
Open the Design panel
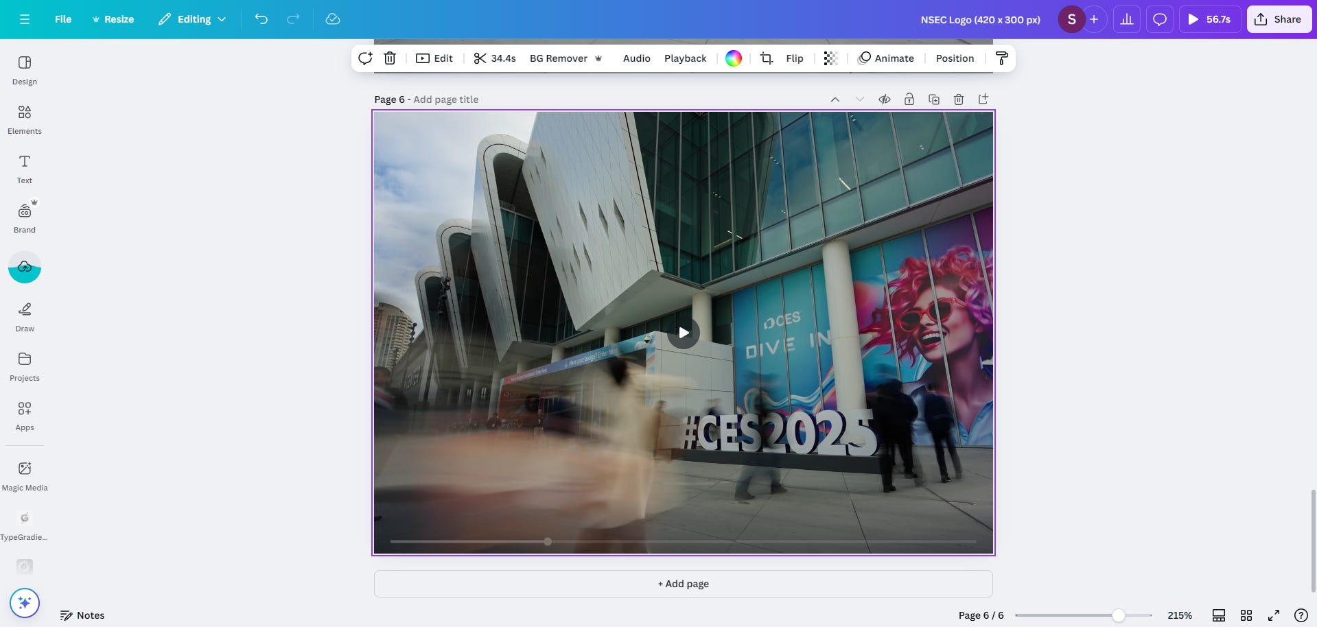[x=25, y=71]
